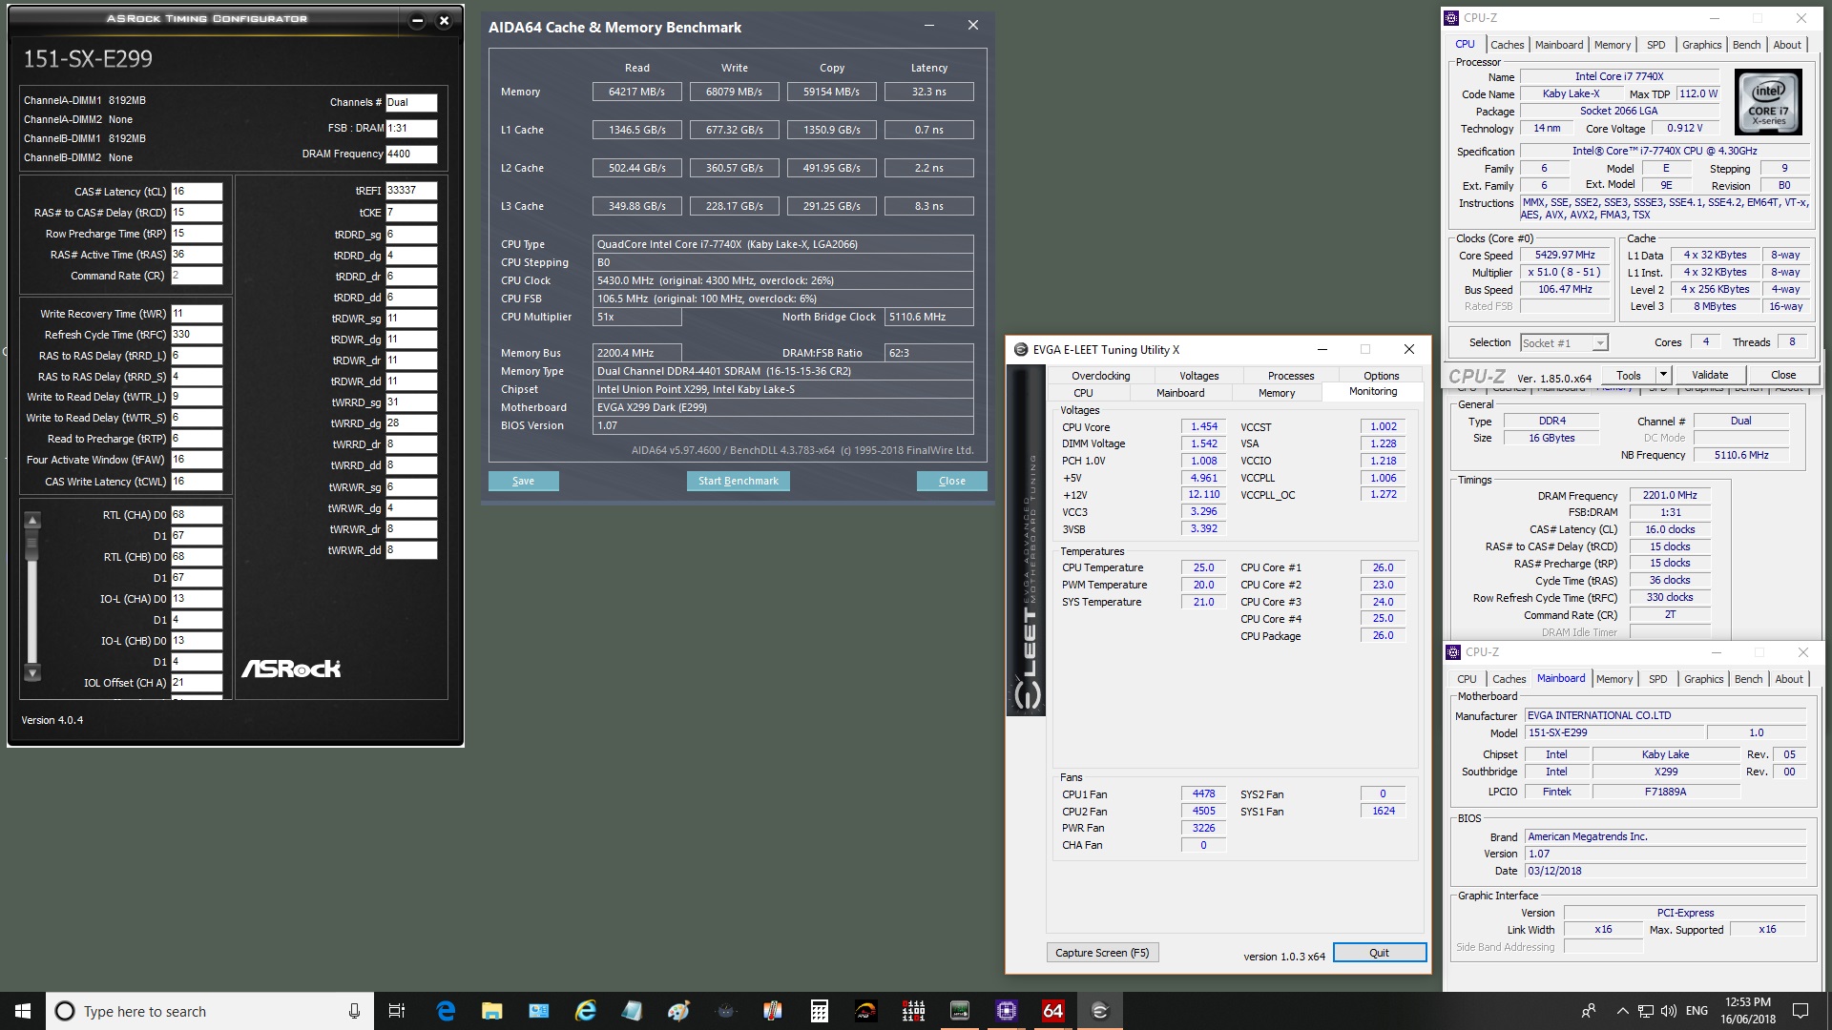The width and height of the screenshot is (1832, 1030).
Task: Click the CAS# Latency (tCL) field in ASRock
Action: coord(197,192)
